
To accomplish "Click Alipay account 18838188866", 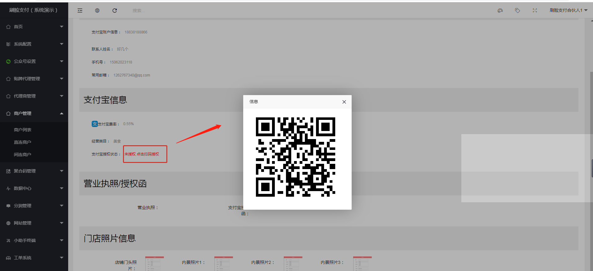I will coord(136,32).
